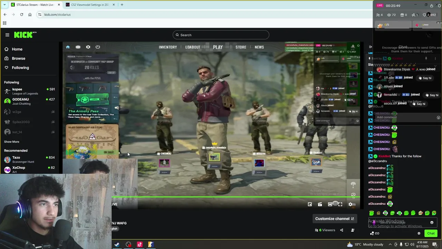Image resolution: width=442 pixels, height=249 pixels.
Task: Open kopee's League of Legends channel
Action: [x=29, y=91]
